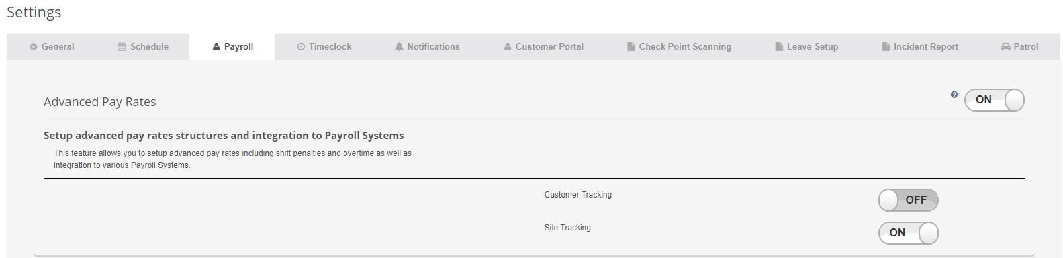The image size is (1063, 258).
Task: Click the calendar icon on Schedule tab
Action: pos(122,47)
